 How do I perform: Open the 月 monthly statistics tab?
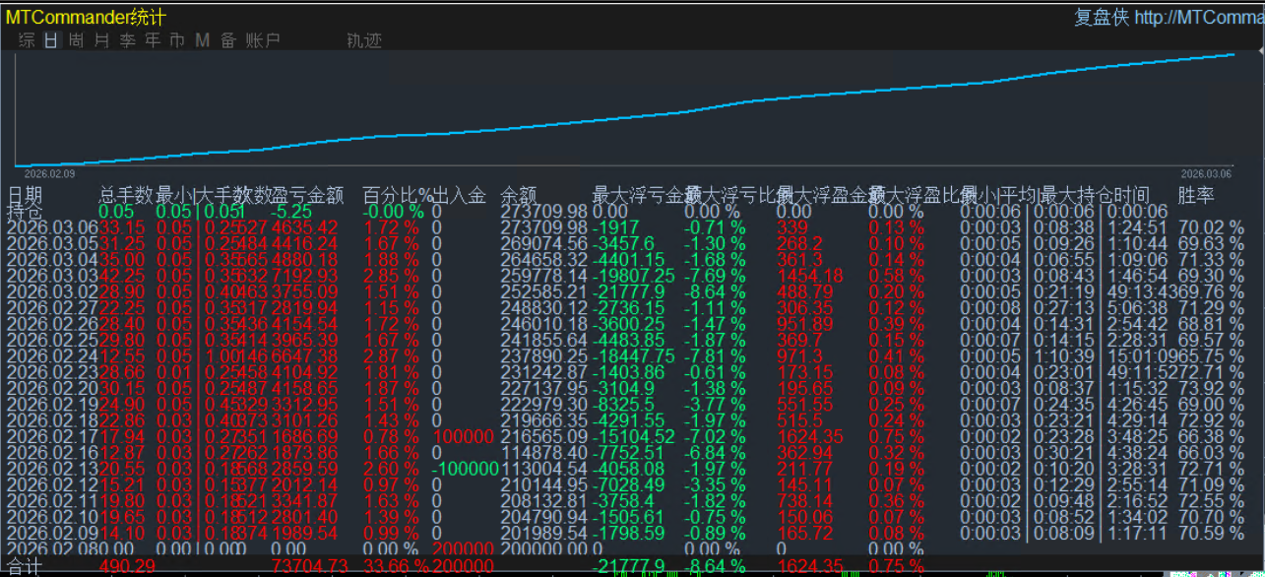coord(101,40)
